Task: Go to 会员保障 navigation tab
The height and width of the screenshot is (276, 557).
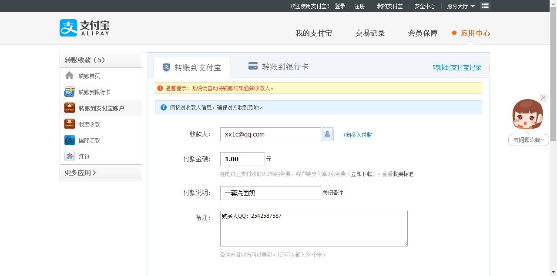Action: pos(423,33)
